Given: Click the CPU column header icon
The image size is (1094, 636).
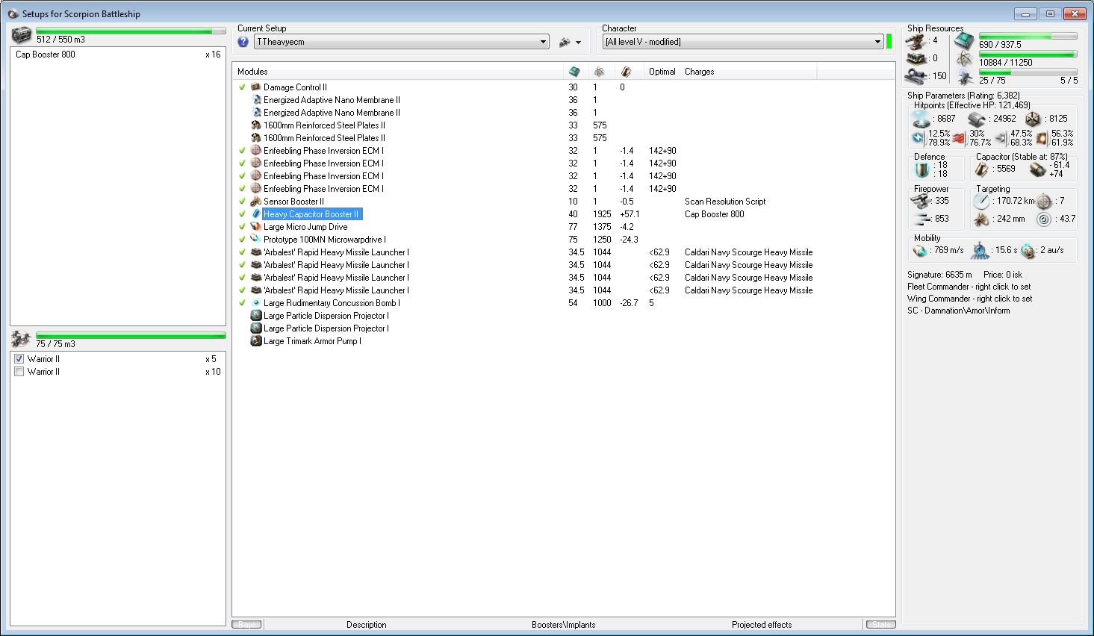Looking at the screenshot, I should (574, 72).
